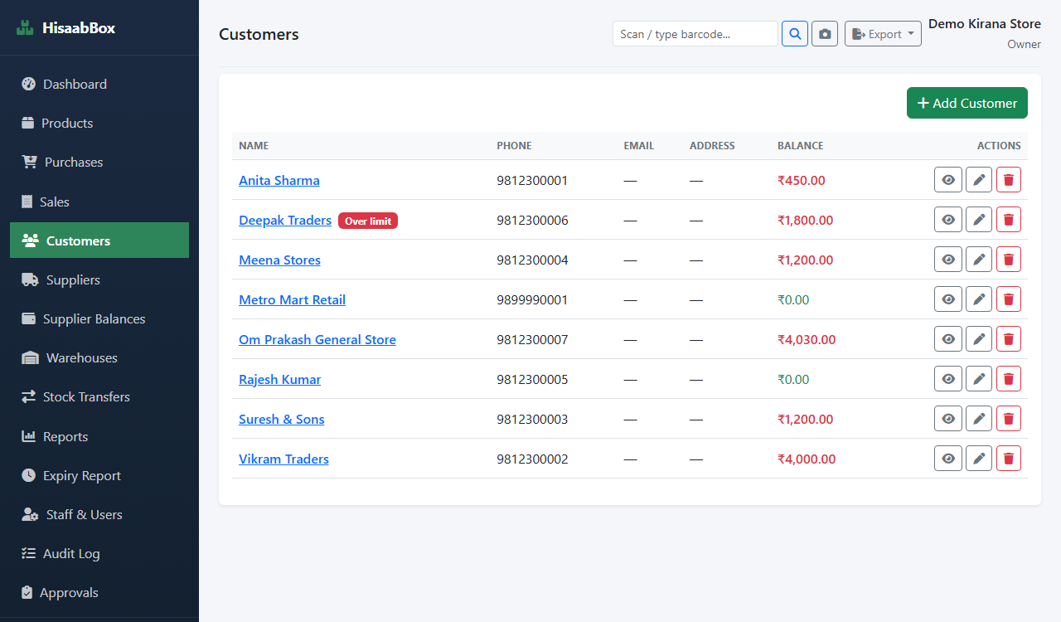
Task: View Rajesh Kumar details via eye icon
Action: 948,379
